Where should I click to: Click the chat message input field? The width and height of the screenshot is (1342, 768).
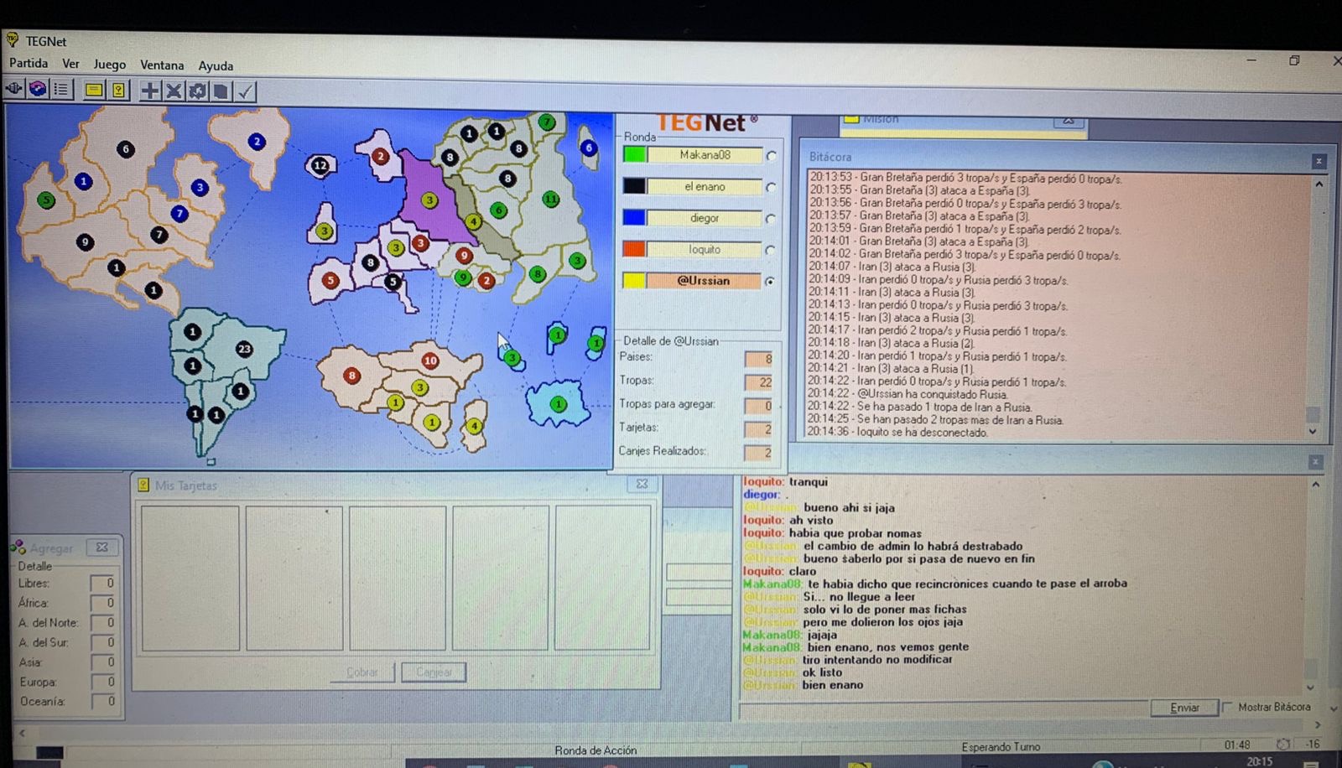tap(944, 709)
